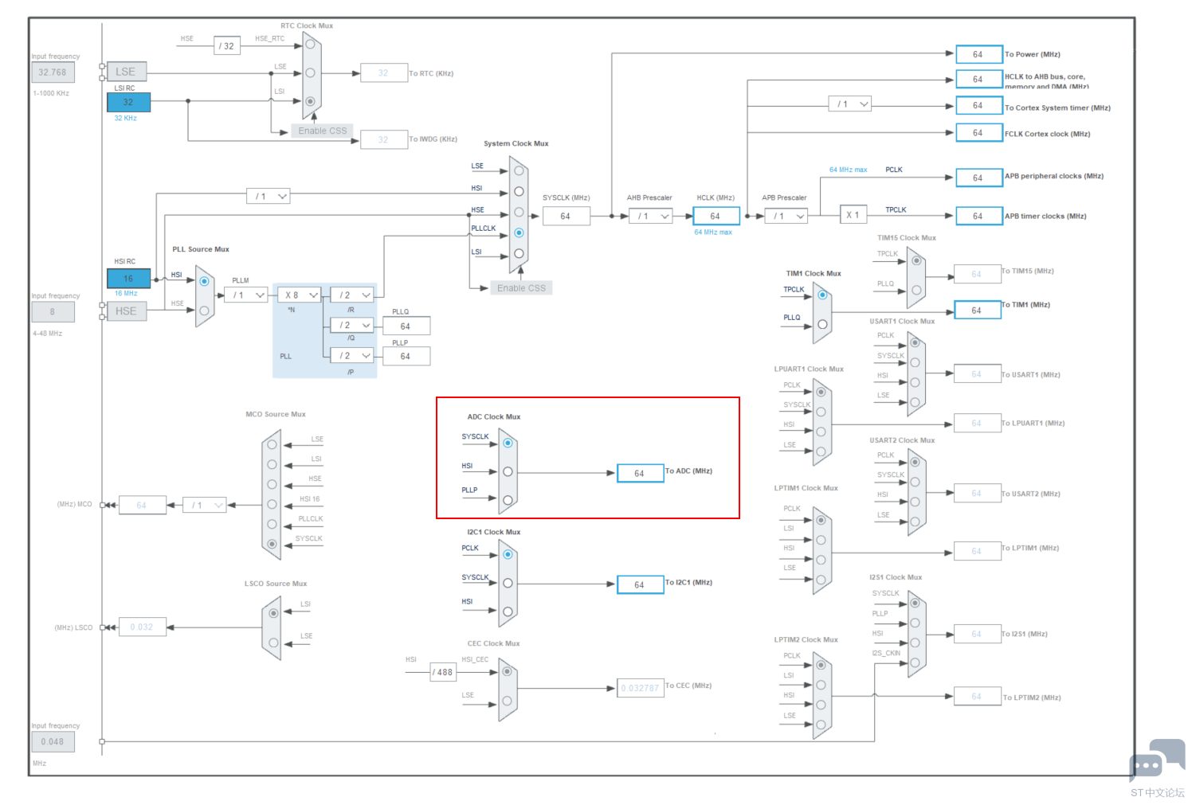Select HSI in ADC Clock Mux
The height and width of the screenshot is (805, 1192).
pos(508,471)
